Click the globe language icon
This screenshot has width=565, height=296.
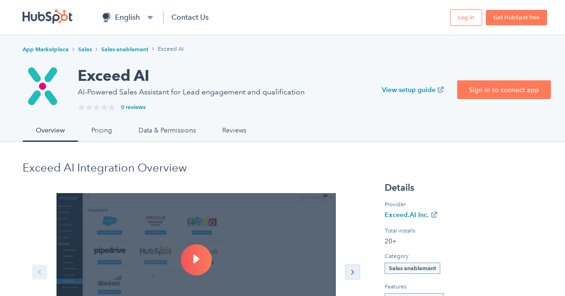click(105, 17)
